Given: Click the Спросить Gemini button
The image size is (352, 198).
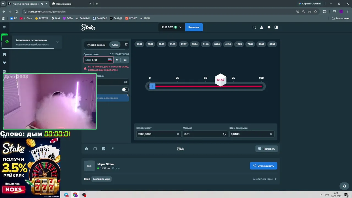Looking at the screenshot, I should pyautogui.click(x=310, y=4).
